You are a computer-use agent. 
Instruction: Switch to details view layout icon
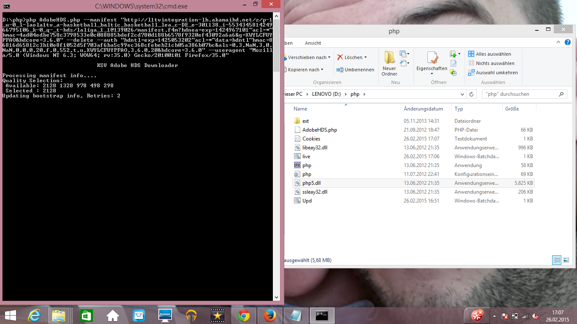[557, 260]
